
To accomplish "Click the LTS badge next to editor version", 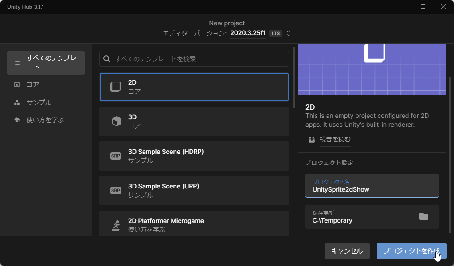I will 276,33.
